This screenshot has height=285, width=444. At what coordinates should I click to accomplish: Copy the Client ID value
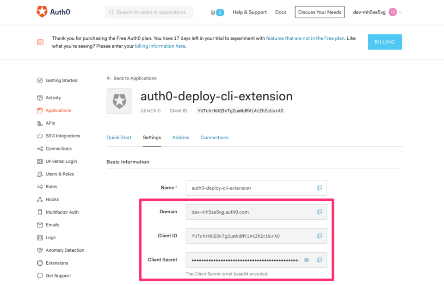pos(319,236)
